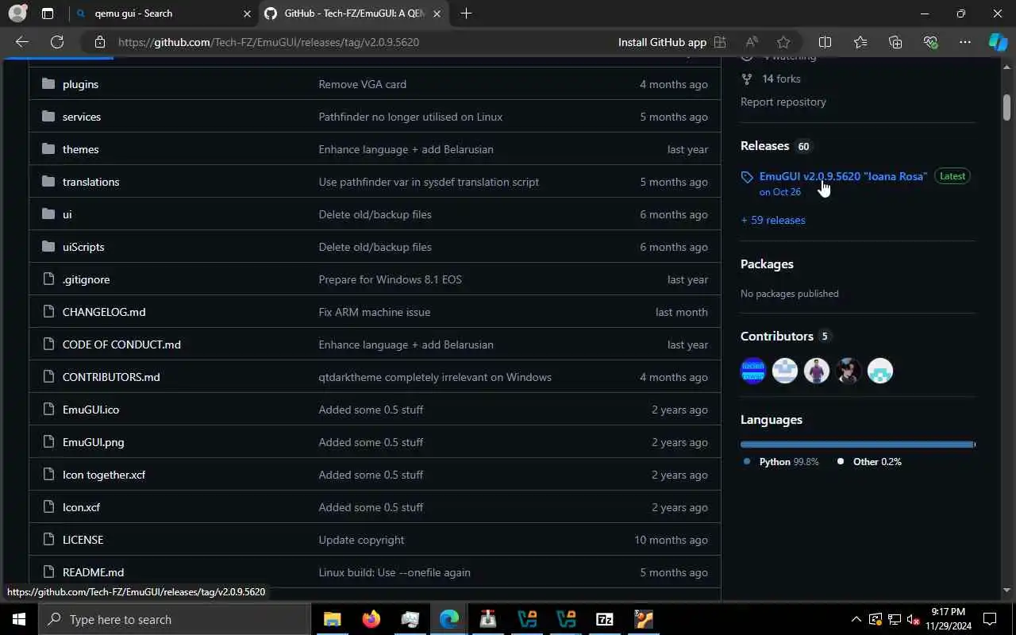The height and width of the screenshot is (635, 1016).
Task: View the 14 forks
Action: tap(781, 79)
